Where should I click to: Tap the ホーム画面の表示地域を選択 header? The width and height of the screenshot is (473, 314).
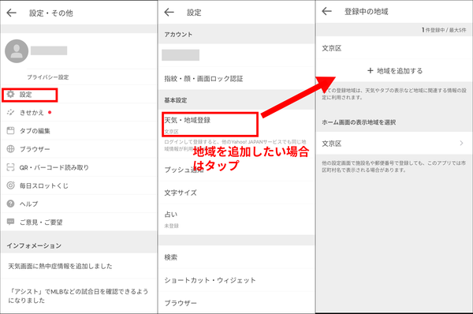[359, 122]
